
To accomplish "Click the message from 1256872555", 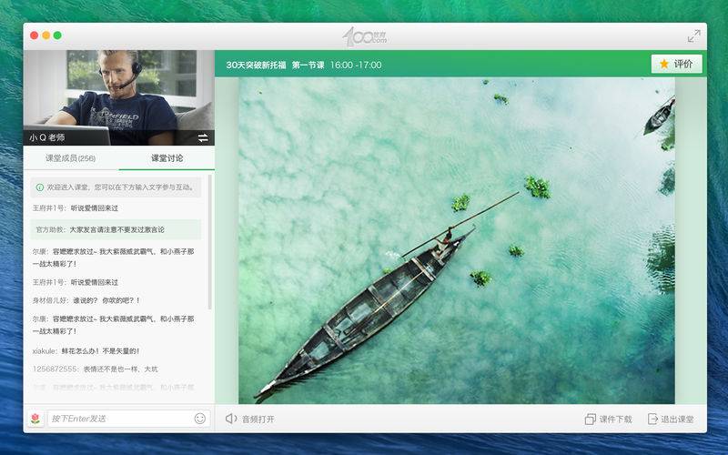I will click(96, 369).
